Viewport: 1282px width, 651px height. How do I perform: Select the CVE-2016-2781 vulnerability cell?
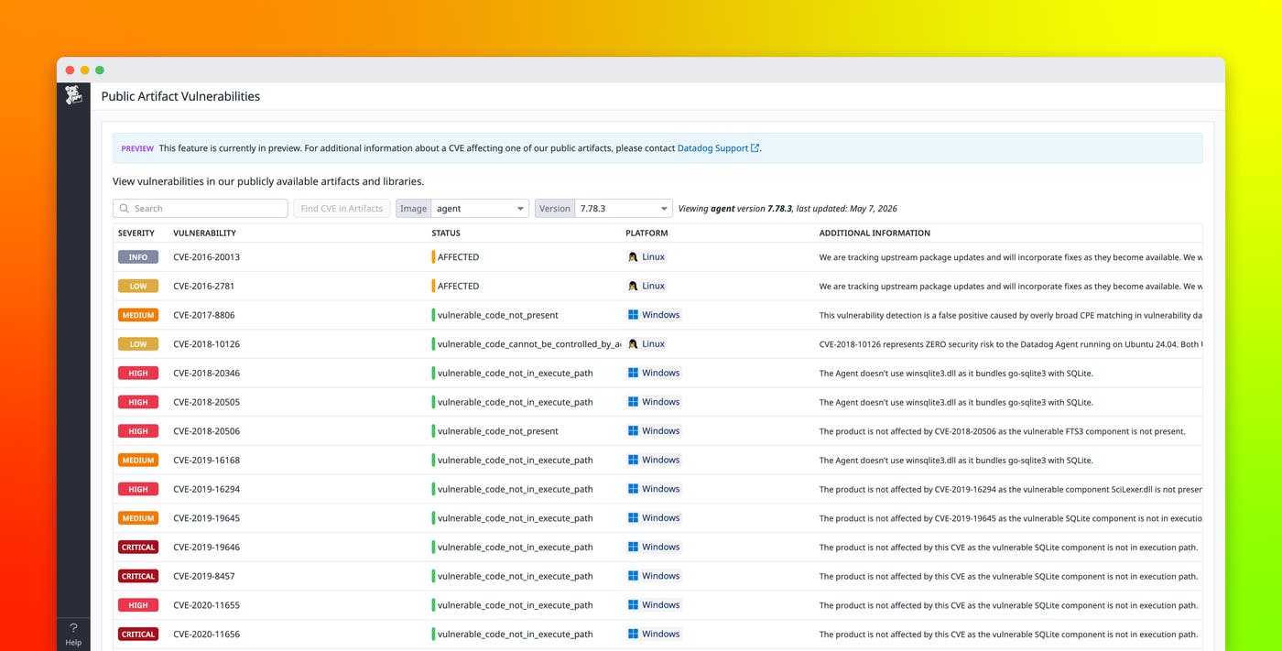203,287
